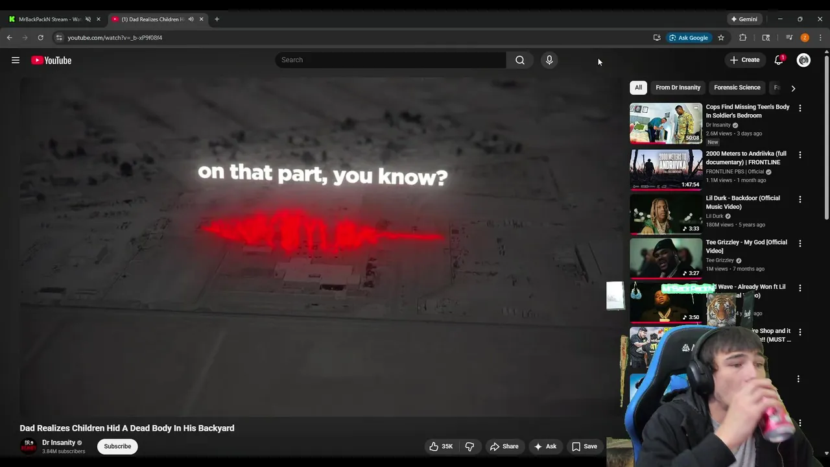Image resolution: width=830 pixels, height=467 pixels.
Task: Go forward in browser history
Action: pos(25,38)
